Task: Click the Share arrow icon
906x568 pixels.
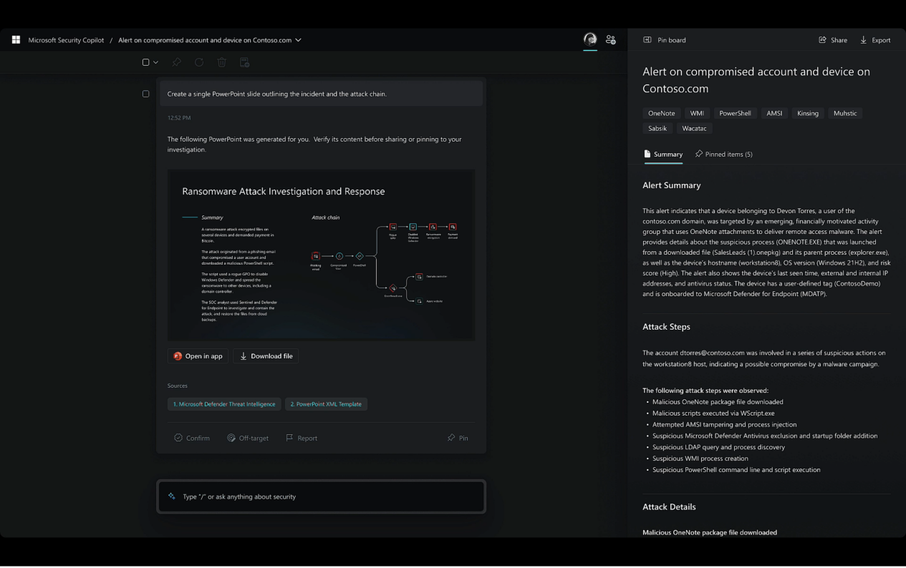Action: 822,40
